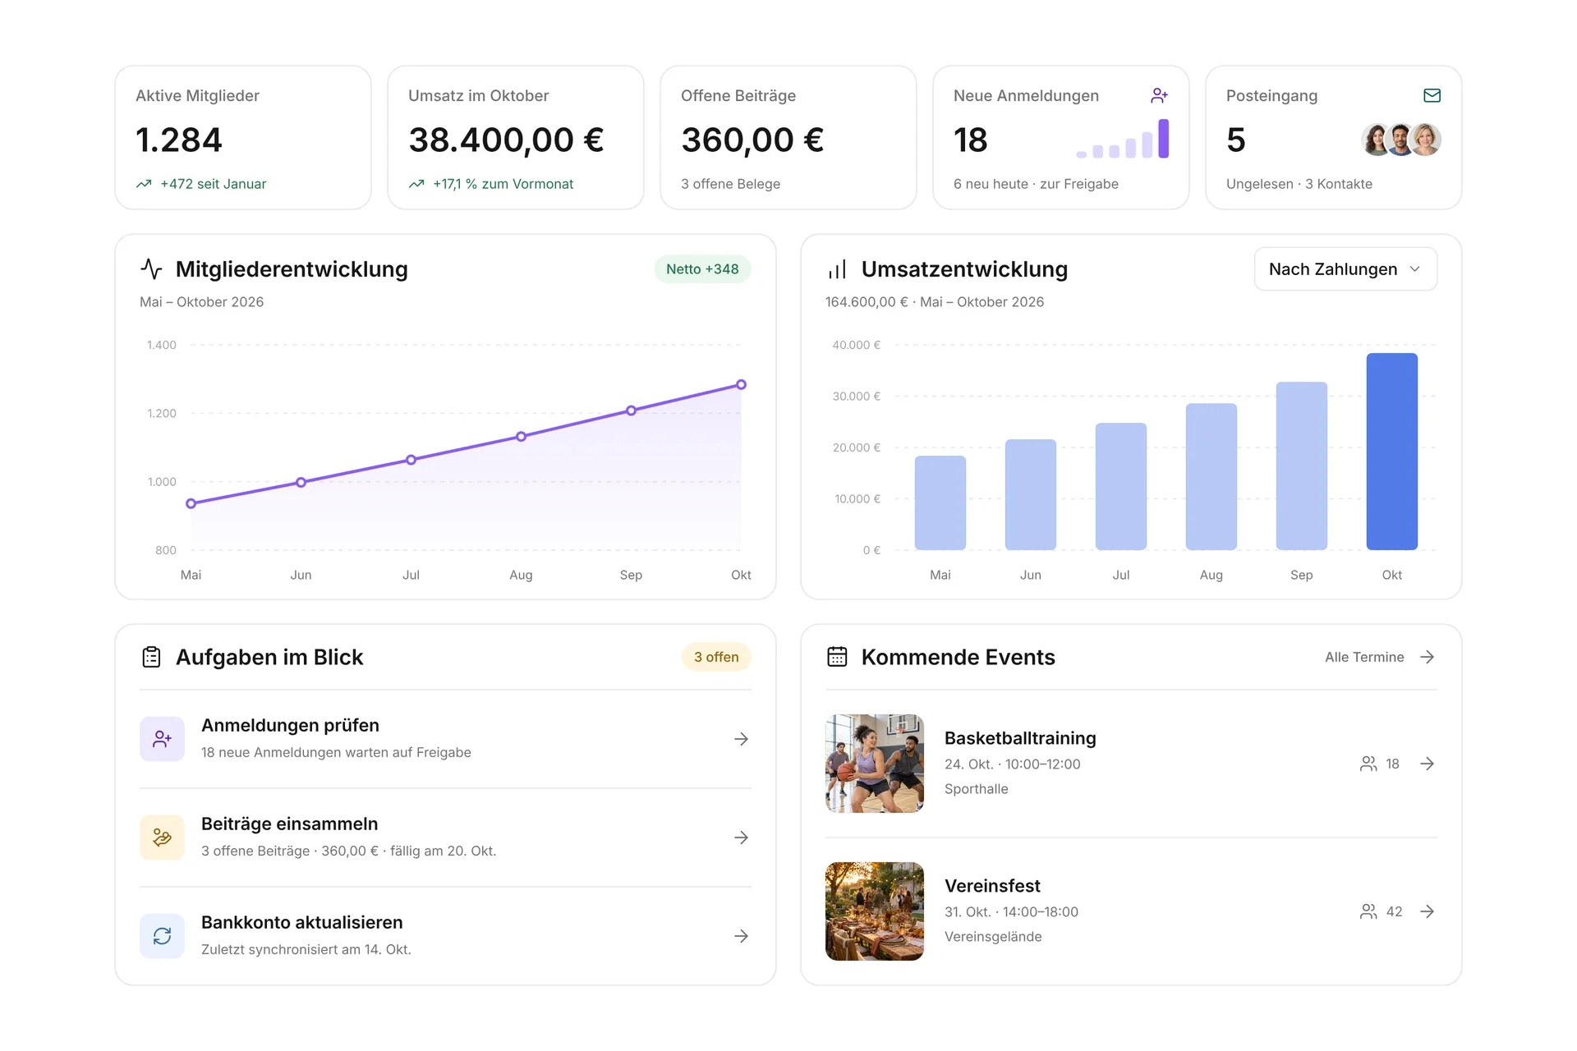
Task: Click the mail envelope icon in Posteingang
Action: (1432, 96)
